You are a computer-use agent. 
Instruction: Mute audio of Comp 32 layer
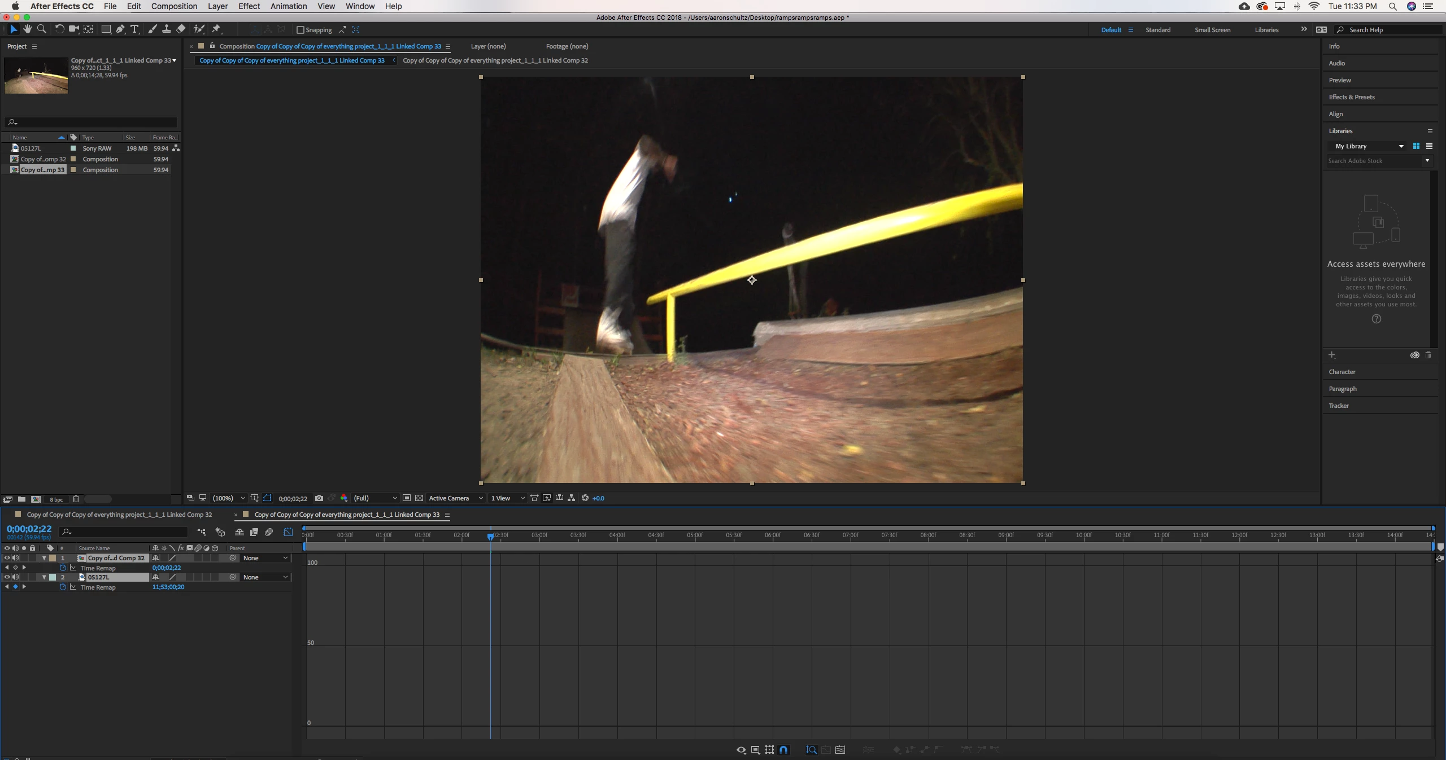16,558
